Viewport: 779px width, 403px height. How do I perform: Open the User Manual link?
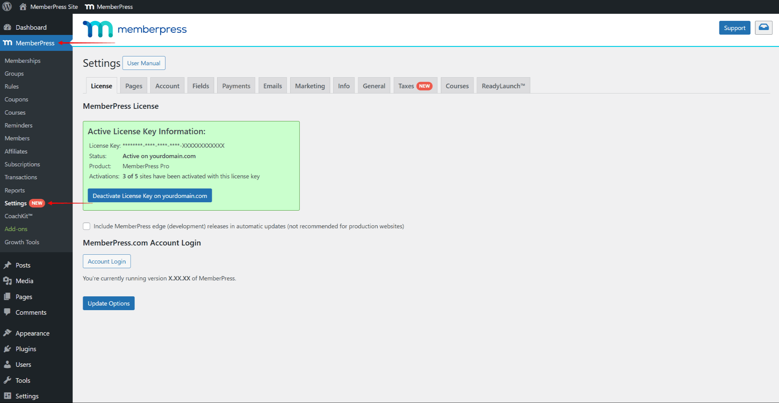pos(144,63)
